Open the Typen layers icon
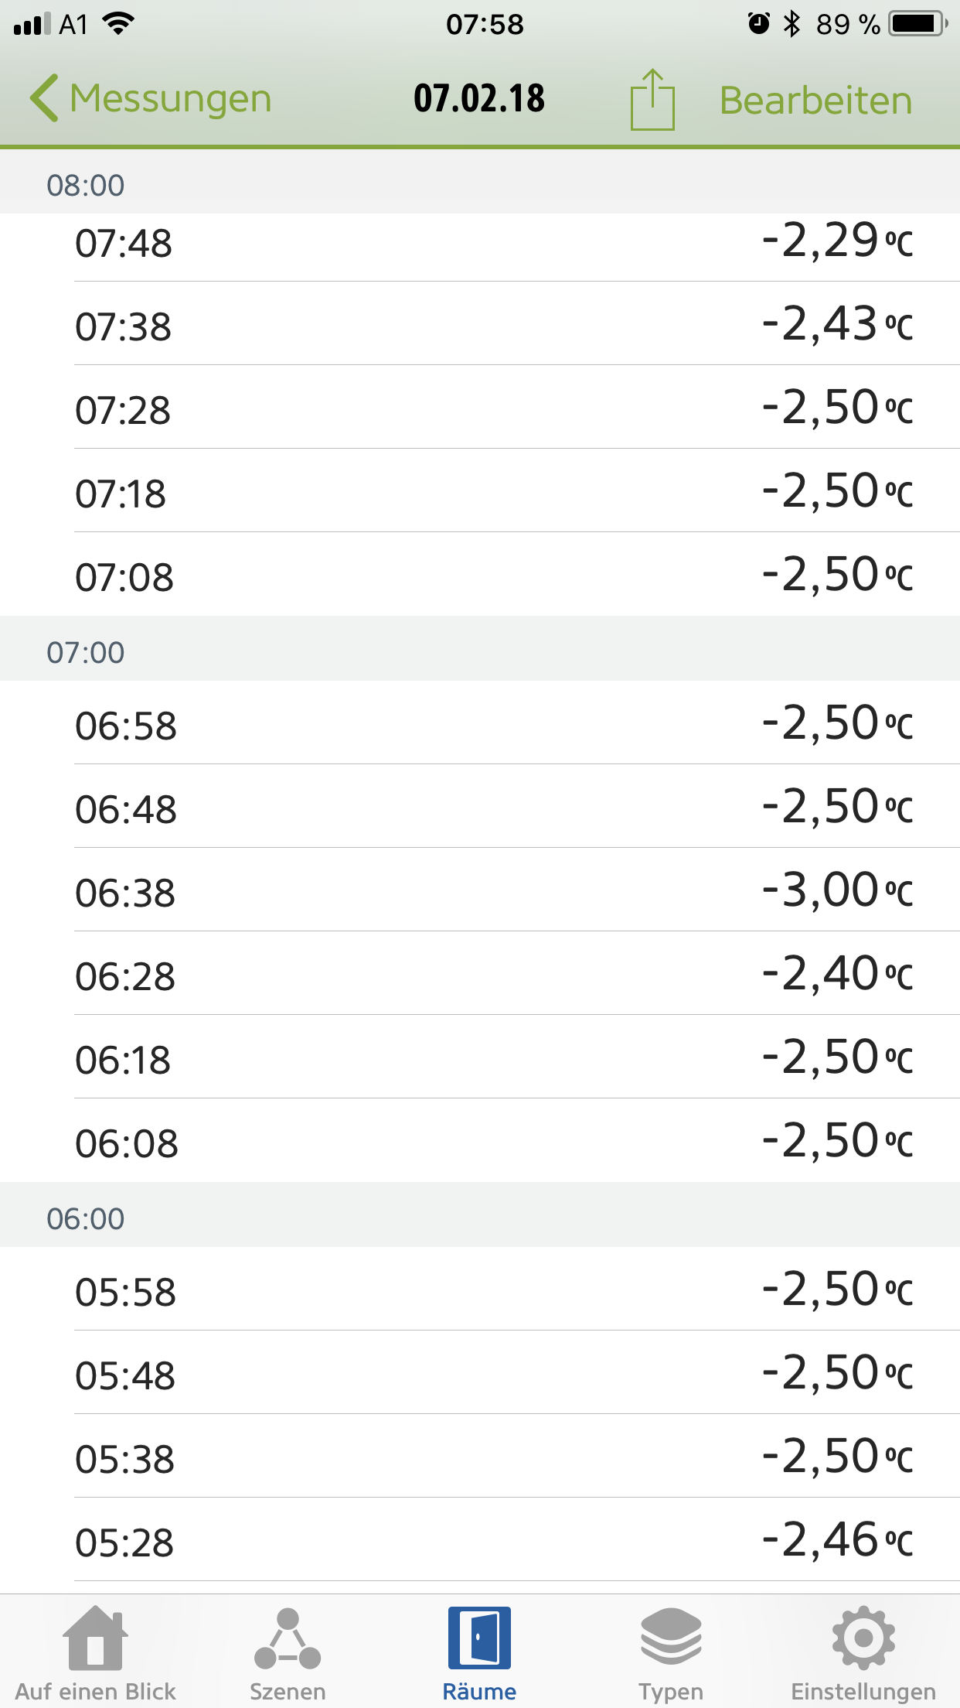The image size is (960, 1708). click(x=670, y=1636)
